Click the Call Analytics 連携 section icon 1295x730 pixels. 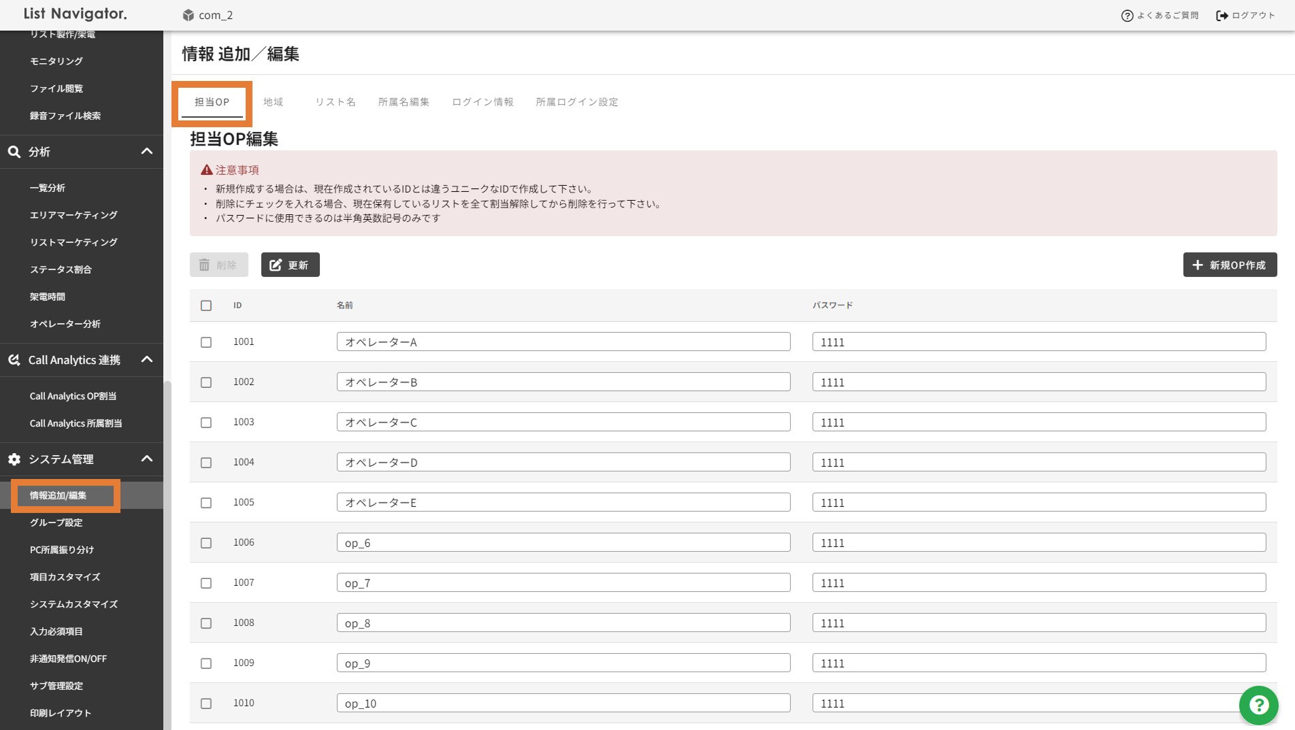pyautogui.click(x=14, y=360)
